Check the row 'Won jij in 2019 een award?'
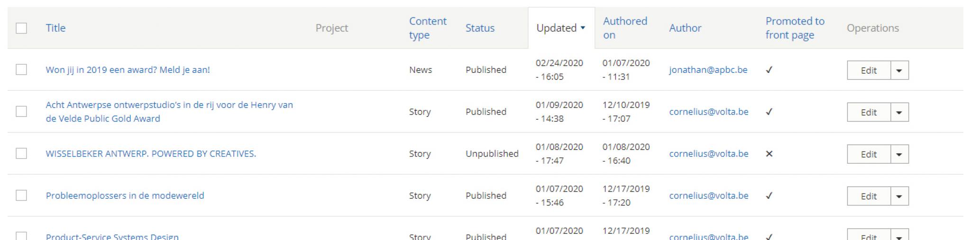 (21, 70)
